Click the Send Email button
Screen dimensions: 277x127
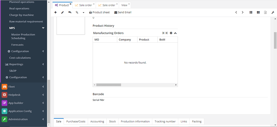(x=123, y=12)
